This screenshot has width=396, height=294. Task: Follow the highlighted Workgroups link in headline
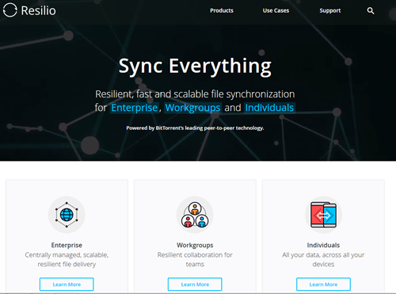click(x=192, y=108)
